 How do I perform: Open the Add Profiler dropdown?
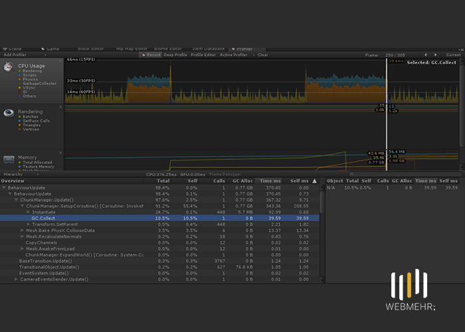pos(25,55)
